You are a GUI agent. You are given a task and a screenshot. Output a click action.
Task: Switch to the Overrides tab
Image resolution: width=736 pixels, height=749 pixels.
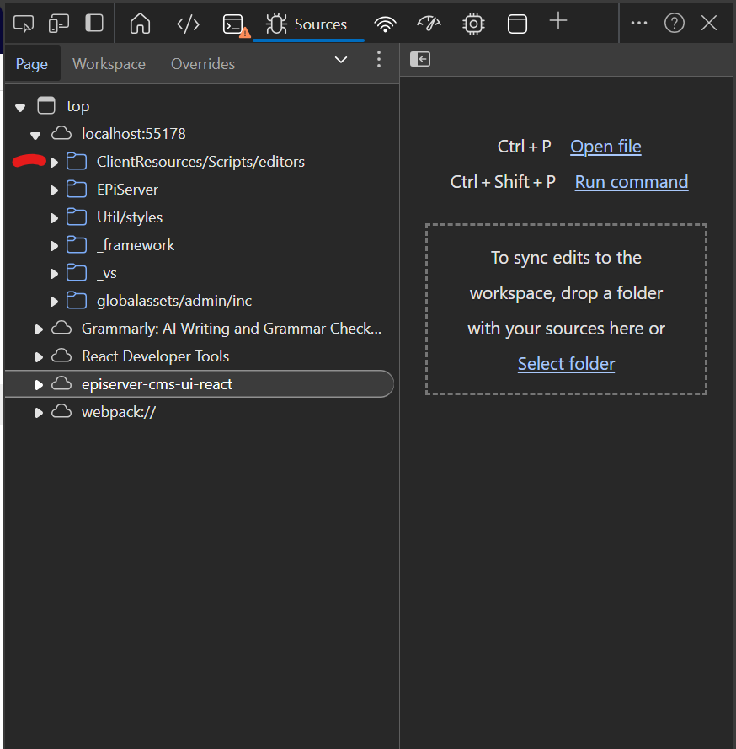(203, 64)
